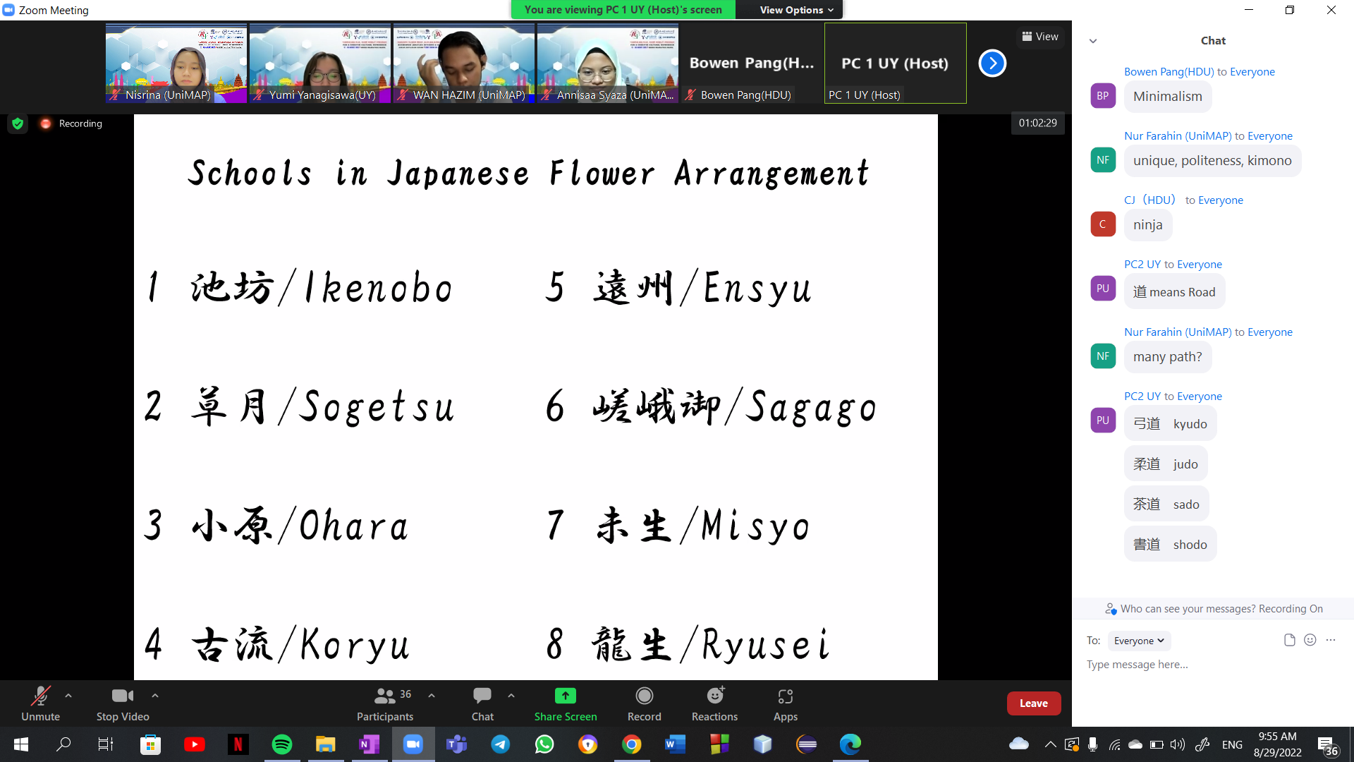Toggle the Chat panel from toolbar

[x=482, y=696]
